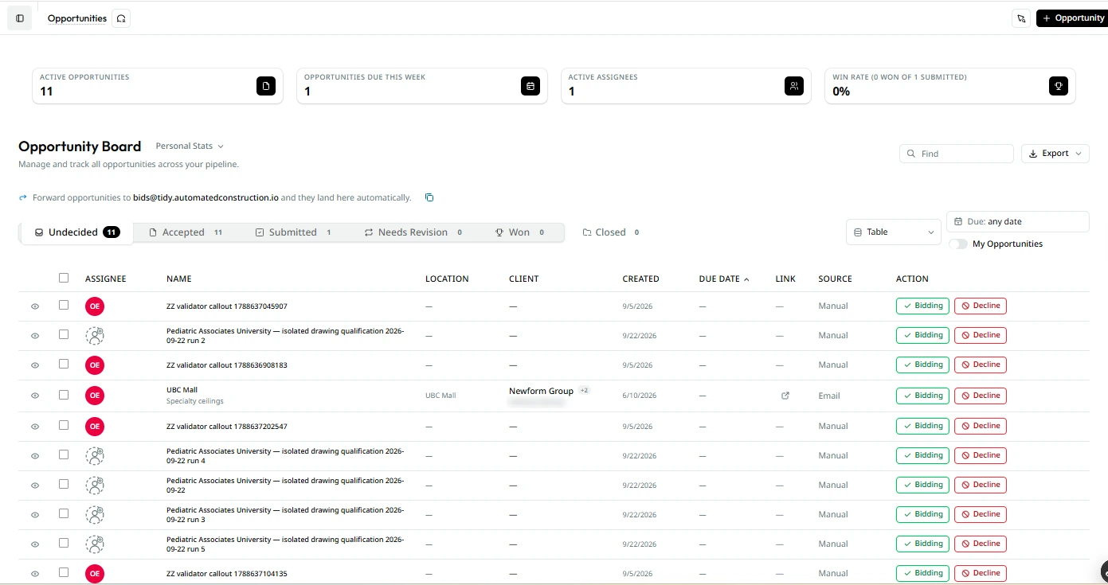This screenshot has height=585, width=1108.
Task: Click OE avatar on the UBC Mall row
Action: (95, 396)
